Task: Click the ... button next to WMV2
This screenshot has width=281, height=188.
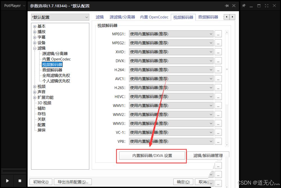Action: [218, 115]
